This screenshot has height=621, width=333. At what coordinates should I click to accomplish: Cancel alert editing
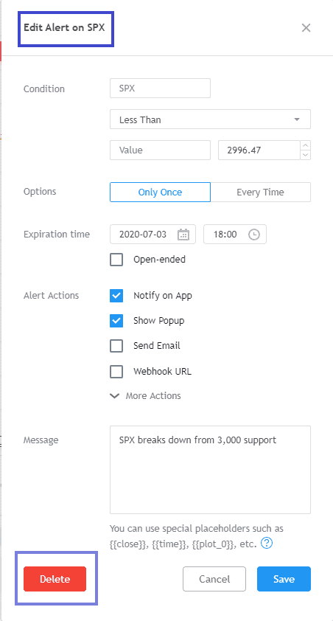214,579
